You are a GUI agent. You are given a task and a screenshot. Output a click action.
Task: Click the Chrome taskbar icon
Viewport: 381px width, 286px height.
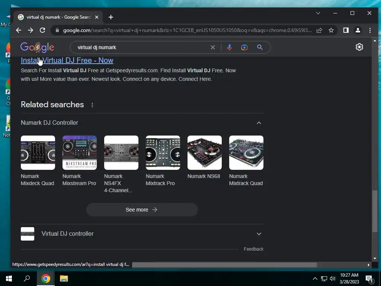pos(45,279)
